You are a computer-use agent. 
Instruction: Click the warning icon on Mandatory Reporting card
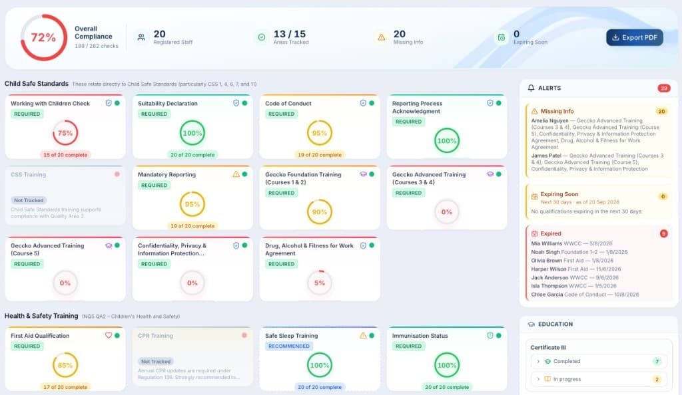236,174
